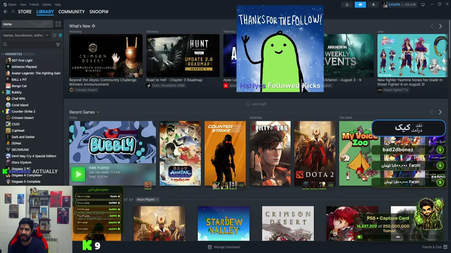Open the Hunt Update 2.8 Roadmap thumbnail
This screenshot has height=253, width=451.
tap(183, 56)
